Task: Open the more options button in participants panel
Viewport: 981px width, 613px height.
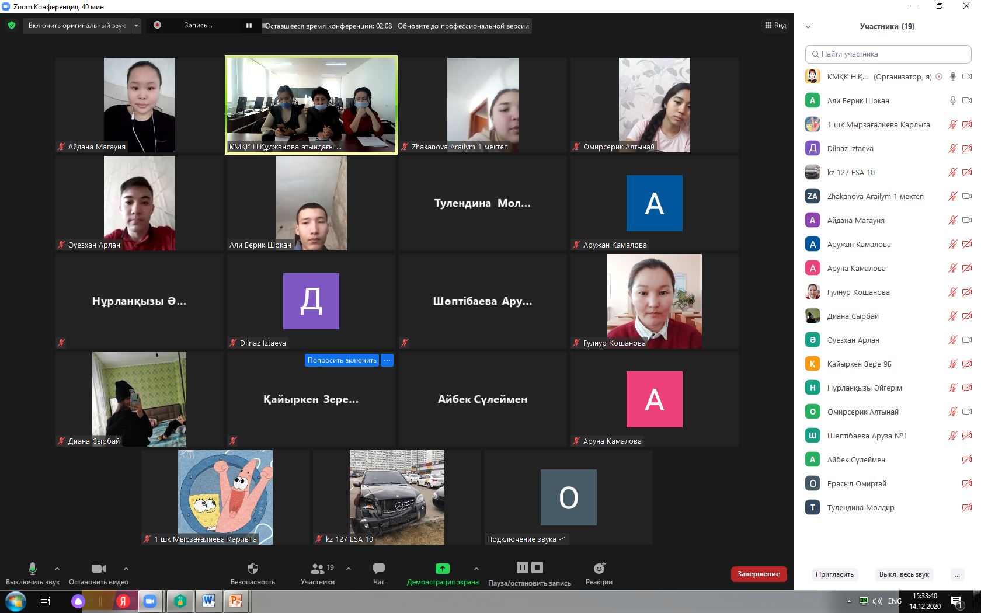Action: [x=957, y=574]
